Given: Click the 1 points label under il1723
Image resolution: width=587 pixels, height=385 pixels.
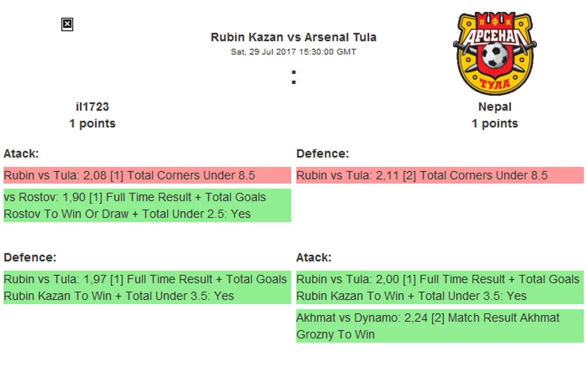Looking at the screenshot, I should click(x=92, y=124).
